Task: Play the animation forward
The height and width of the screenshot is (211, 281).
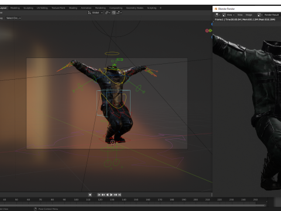Action: coord(111,195)
